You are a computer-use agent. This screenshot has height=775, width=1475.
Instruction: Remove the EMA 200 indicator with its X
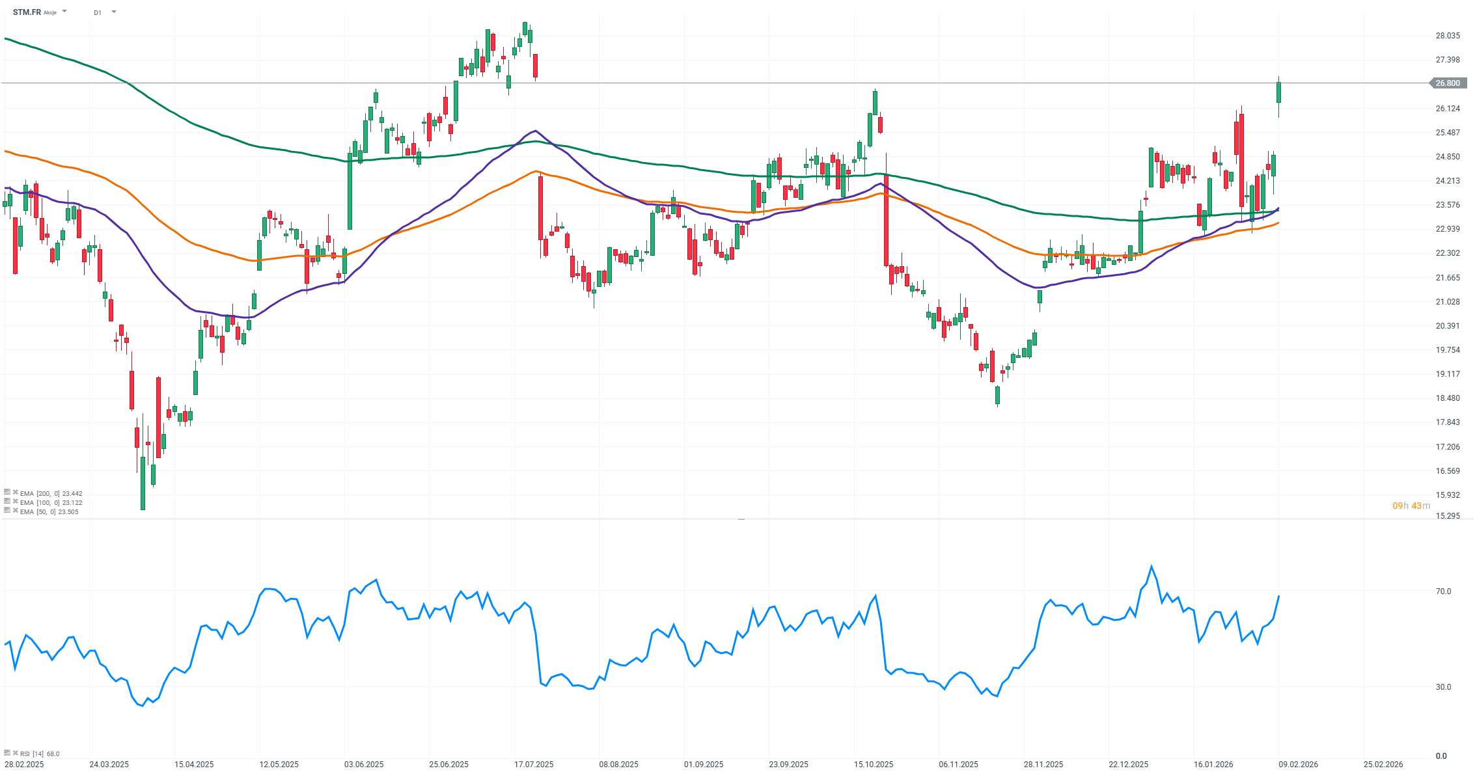(x=16, y=493)
